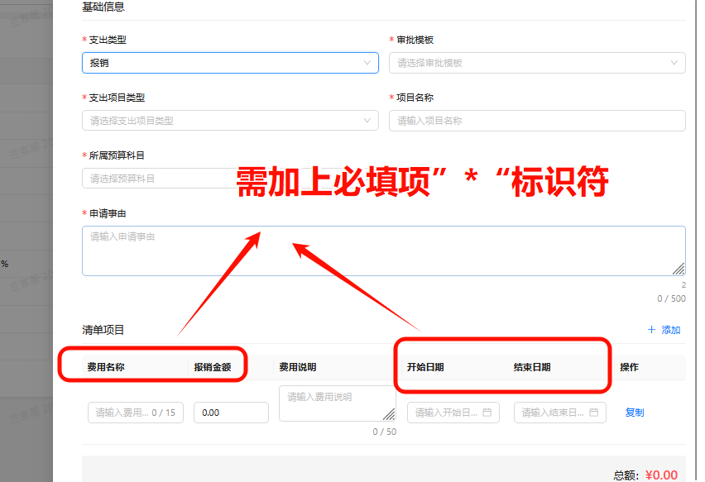Click the 费用说明 column header
Viewport: 705px width, 482px height.
[x=297, y=367]
